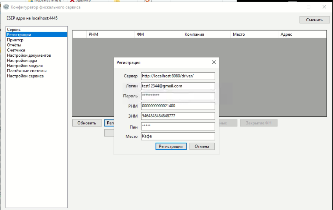This screenshot has height=210, width=333.
Task: Click the РНМ column header
Action: (110, 34)
